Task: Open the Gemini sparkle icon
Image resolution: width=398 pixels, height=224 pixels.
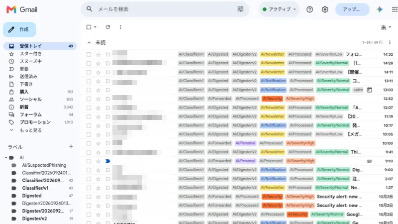Action: pos(380,9)
